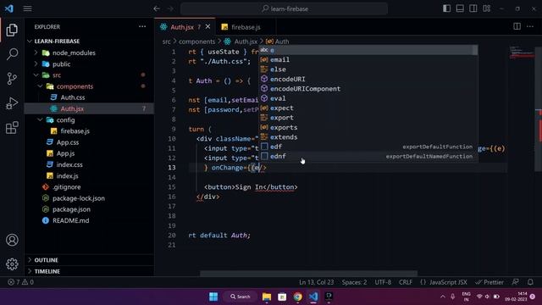This screenshot has width=542, height=305.
Task: Open Customize Layout icon
Action: point(486,8)
